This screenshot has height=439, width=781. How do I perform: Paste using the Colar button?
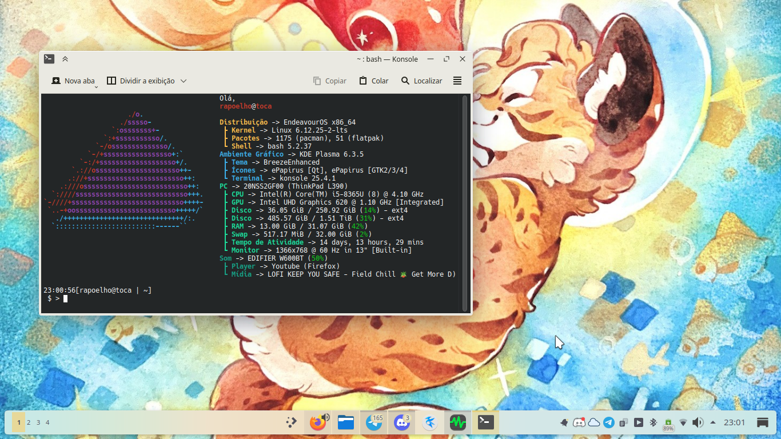click(373, 81)
